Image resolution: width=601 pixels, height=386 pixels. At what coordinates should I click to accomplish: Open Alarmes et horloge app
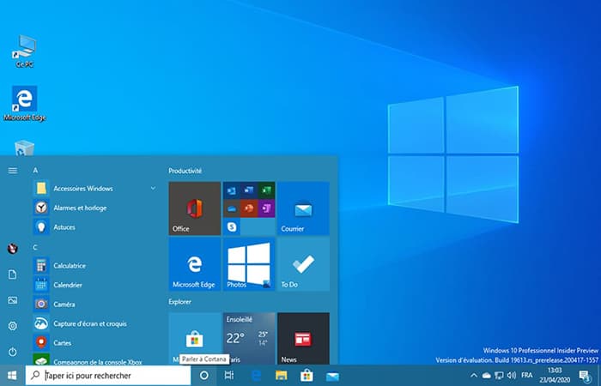tap(94, 208)
